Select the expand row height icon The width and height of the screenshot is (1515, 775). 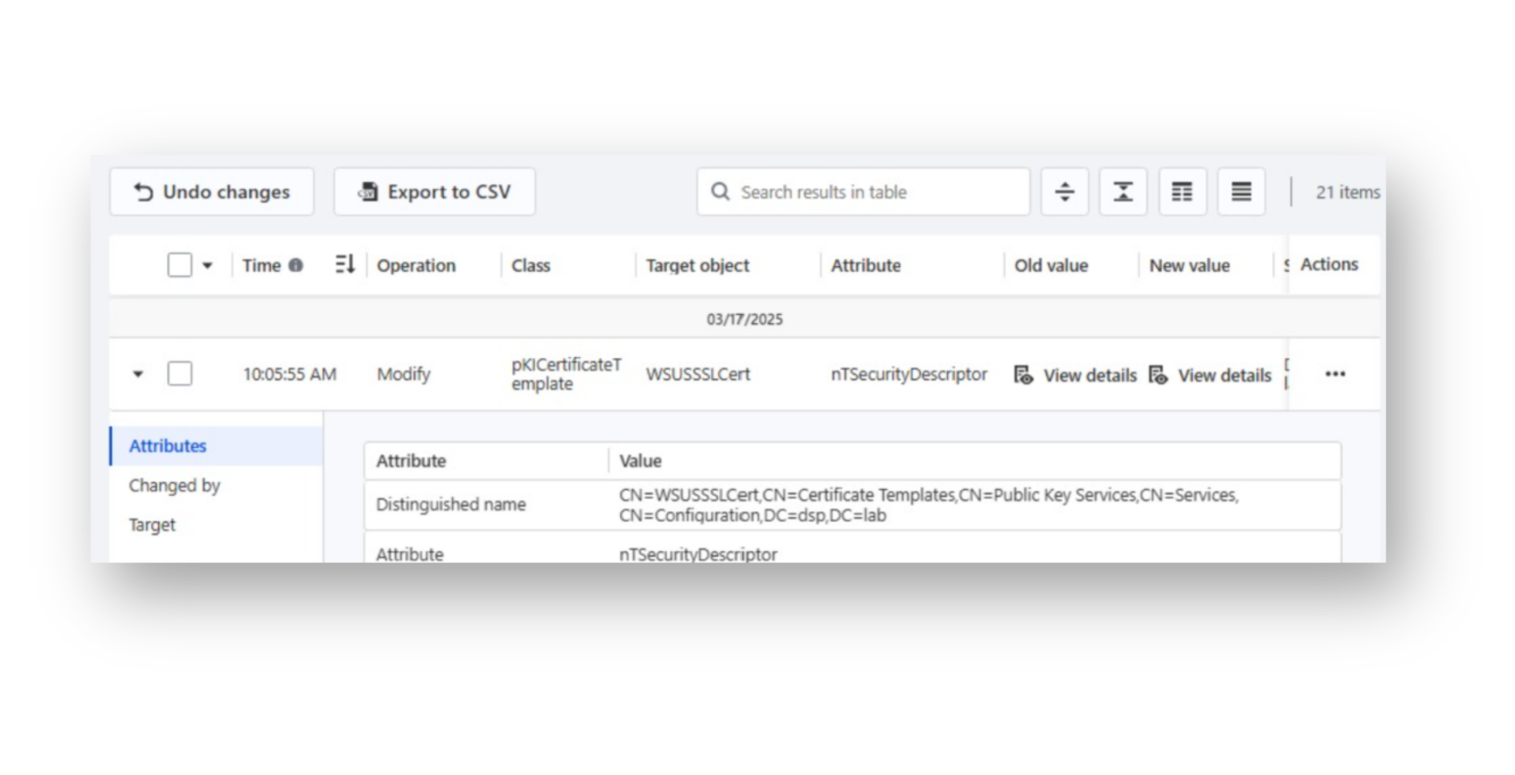click(1064, 192)
